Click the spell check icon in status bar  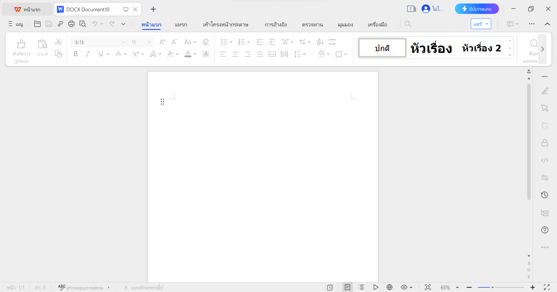tap(62, 287)
